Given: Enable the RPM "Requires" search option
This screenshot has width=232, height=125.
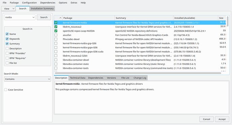Looking at the screenshot, I should pyautogui.click(x=7, y=58).
